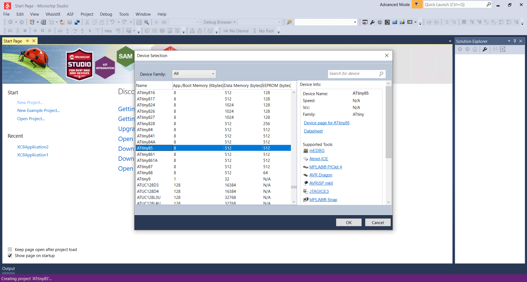
Task: Click the Atmel-ICE supported tool link
Action: pyautogui.click(x=319, y=159)
